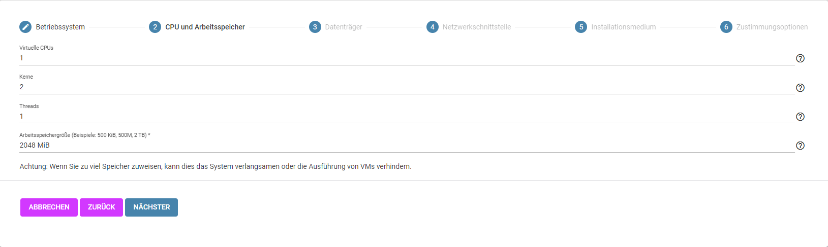
Task: Click into the Kerne input field
Action: pos(407,87)
